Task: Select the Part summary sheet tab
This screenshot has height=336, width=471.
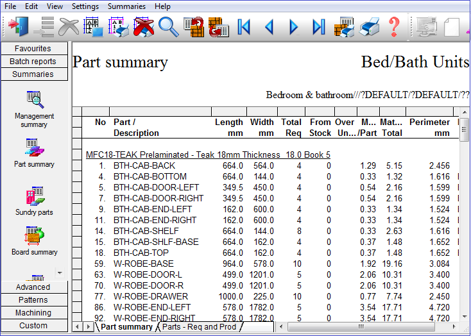Action: tap(126, 326)
